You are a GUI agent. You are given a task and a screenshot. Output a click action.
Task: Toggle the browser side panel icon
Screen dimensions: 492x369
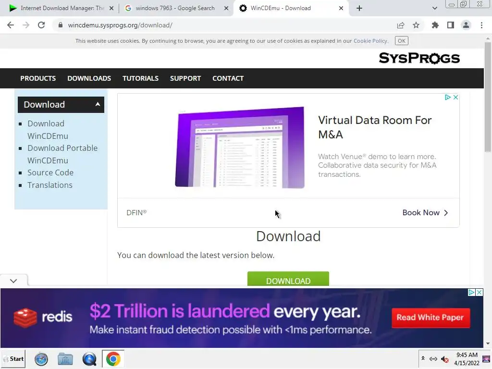(x=451, y=25)
